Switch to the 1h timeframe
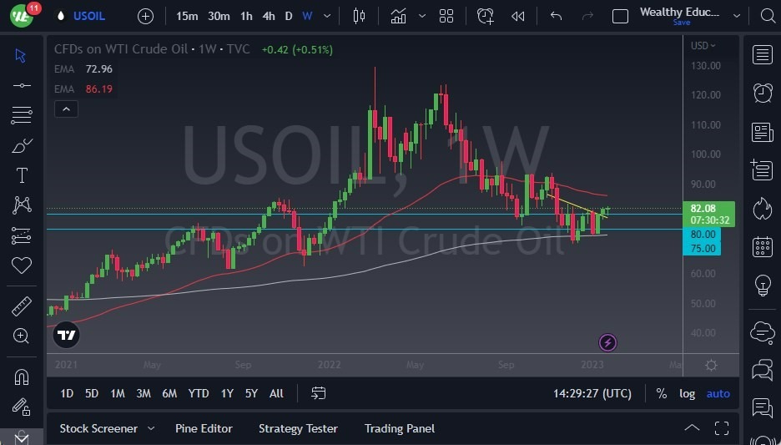 [x=246, y=17]
